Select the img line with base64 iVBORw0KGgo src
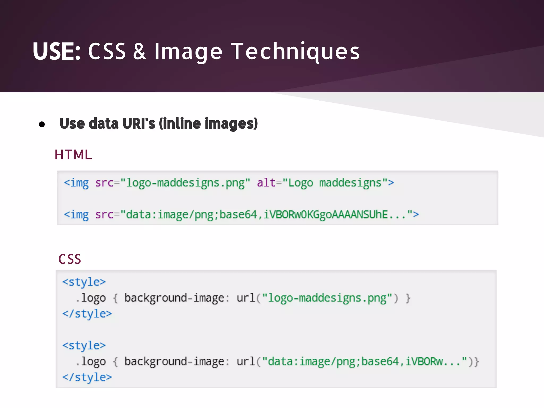 coord(241,215)
